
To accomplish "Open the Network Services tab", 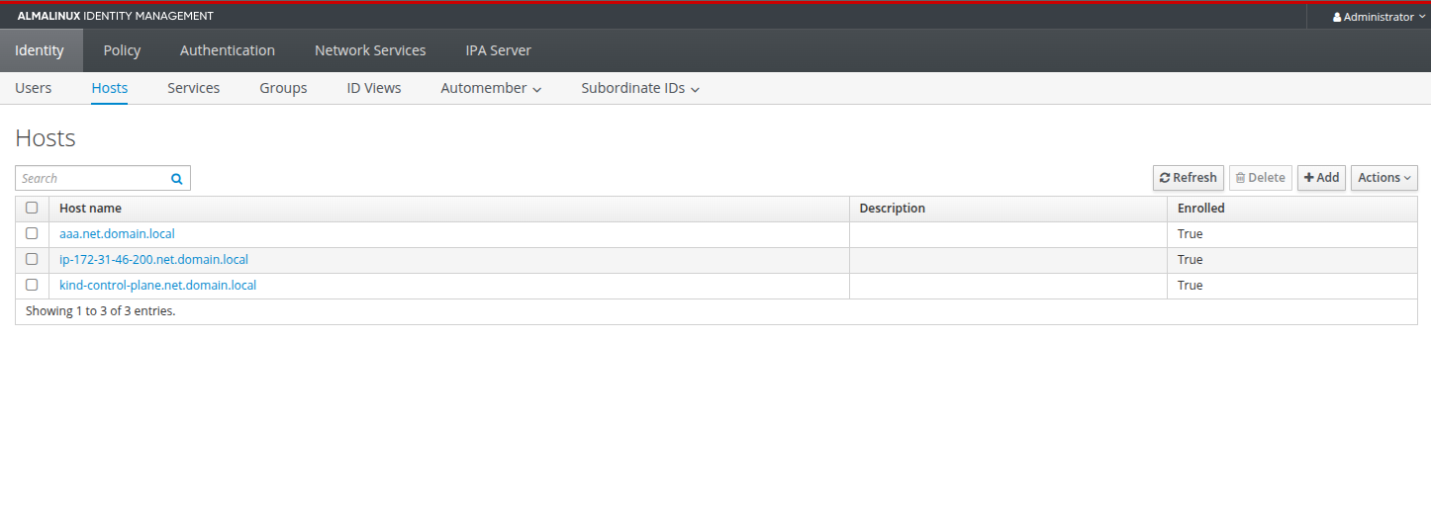I will point(370,50).
